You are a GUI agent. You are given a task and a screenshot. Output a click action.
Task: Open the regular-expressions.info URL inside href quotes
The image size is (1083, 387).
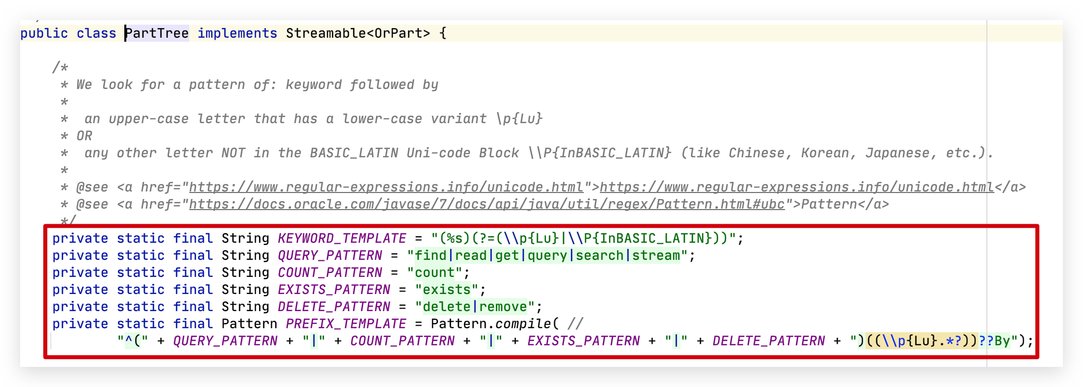(x=385, y=187)
